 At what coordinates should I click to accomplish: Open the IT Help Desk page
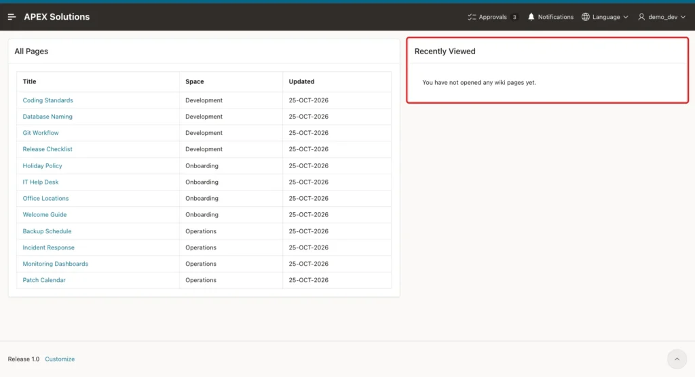pos(40,182)
